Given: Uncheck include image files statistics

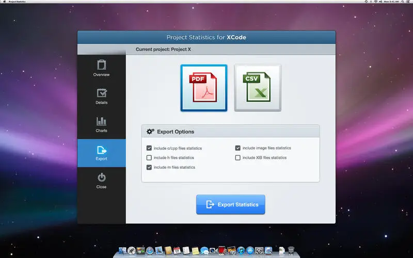Looking at the screenshot, I should (x=237, y=148).
